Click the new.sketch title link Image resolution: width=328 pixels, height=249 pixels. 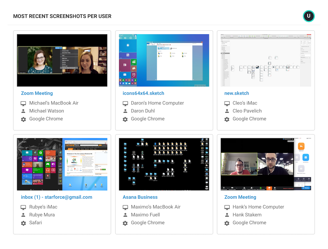[236, 93]
